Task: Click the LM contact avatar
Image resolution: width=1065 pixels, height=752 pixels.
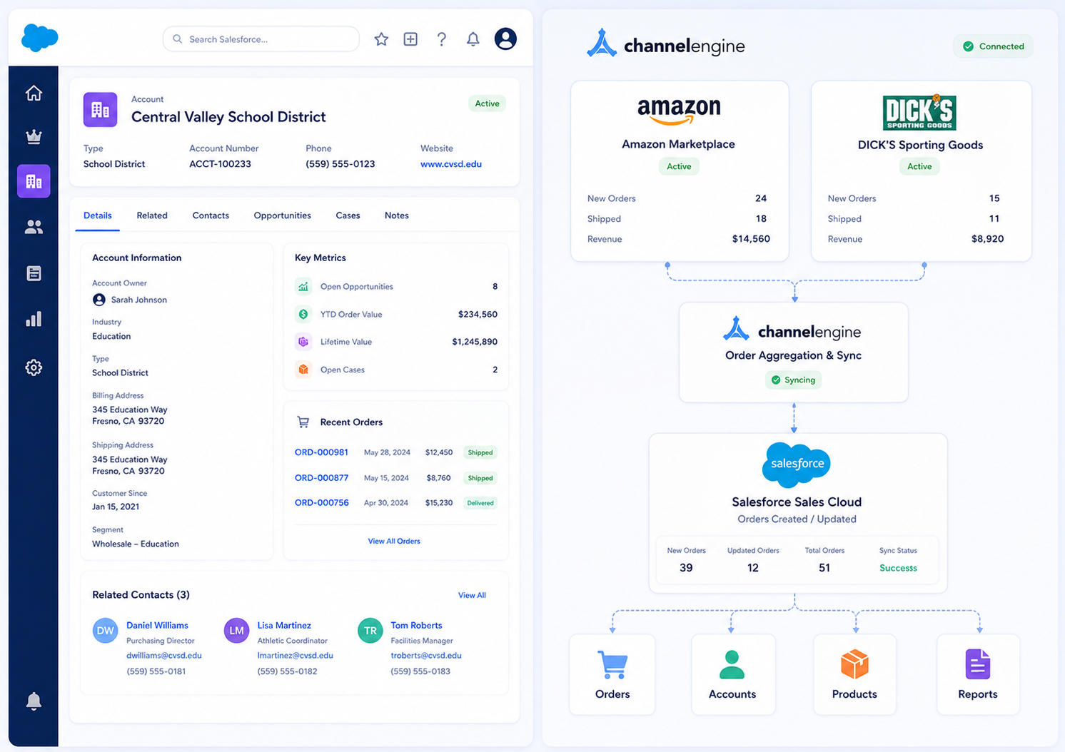Action: pos(236,631)
